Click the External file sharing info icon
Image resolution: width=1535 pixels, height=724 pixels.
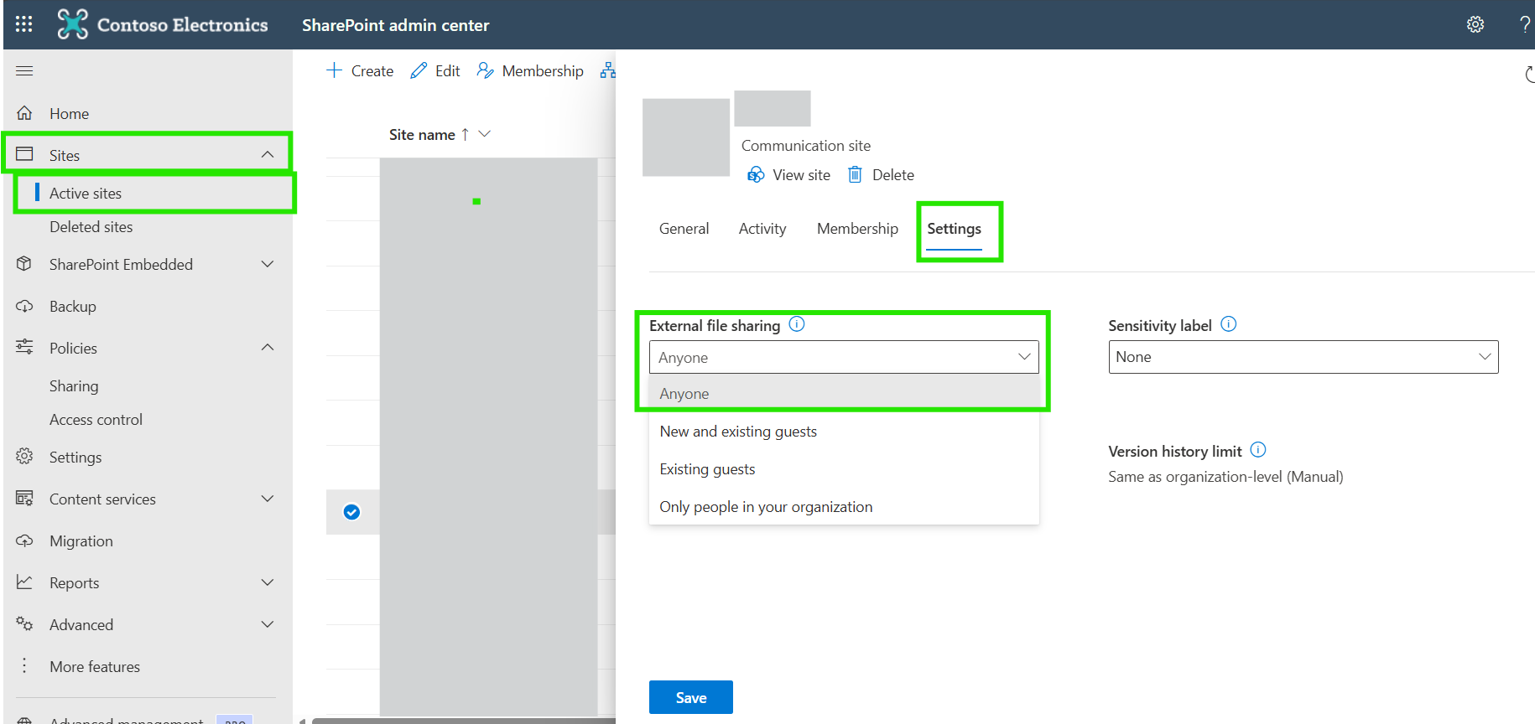point(797,324)
